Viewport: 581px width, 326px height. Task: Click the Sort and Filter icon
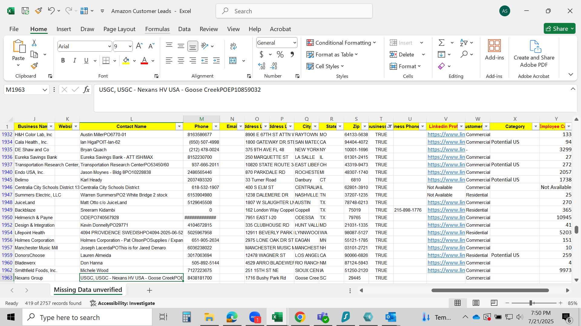click(x=464, y=43)
